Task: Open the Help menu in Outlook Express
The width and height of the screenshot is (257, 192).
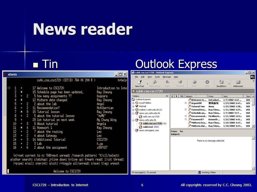Action: tap(176, 77)
